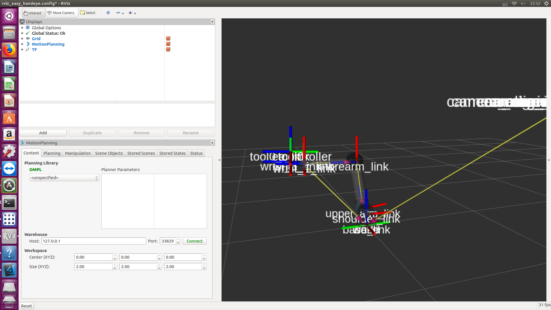Click the minus remove-tool icon
This screenshot has height=310, width=551.
[x=118, y=13]
